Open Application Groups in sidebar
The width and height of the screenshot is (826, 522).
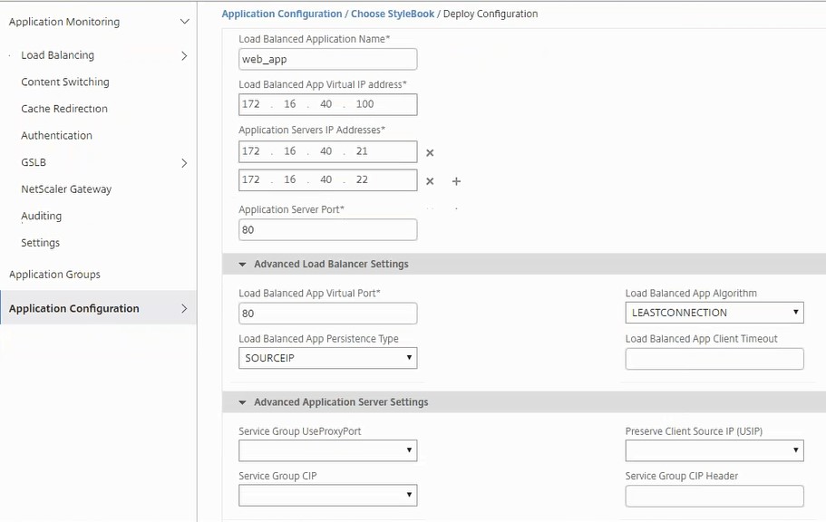click(54, 275)
